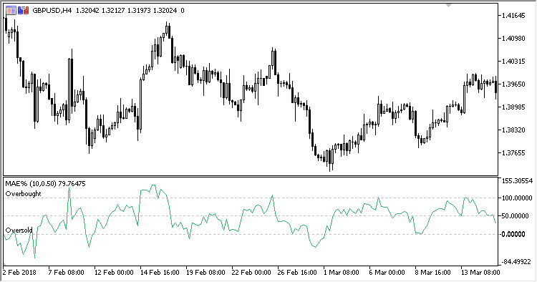The width and height of the screenshot is (537, 282).
Task: Click the 1.38320 price scale label
Action: pos(513,130)
